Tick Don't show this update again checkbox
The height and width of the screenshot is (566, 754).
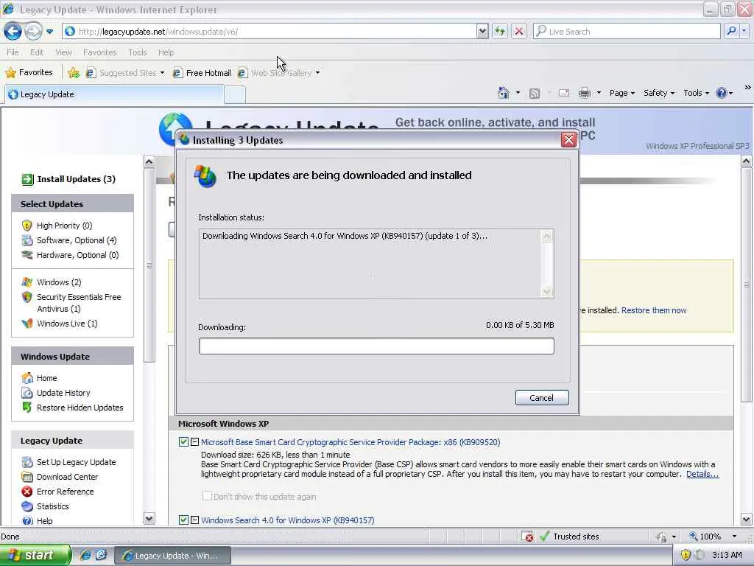click(x=207, y=496)
